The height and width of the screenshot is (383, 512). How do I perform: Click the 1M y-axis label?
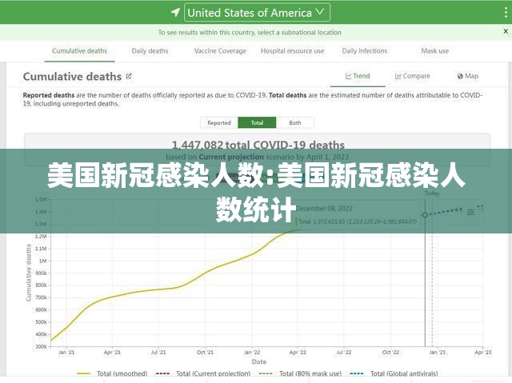[42, 261]
